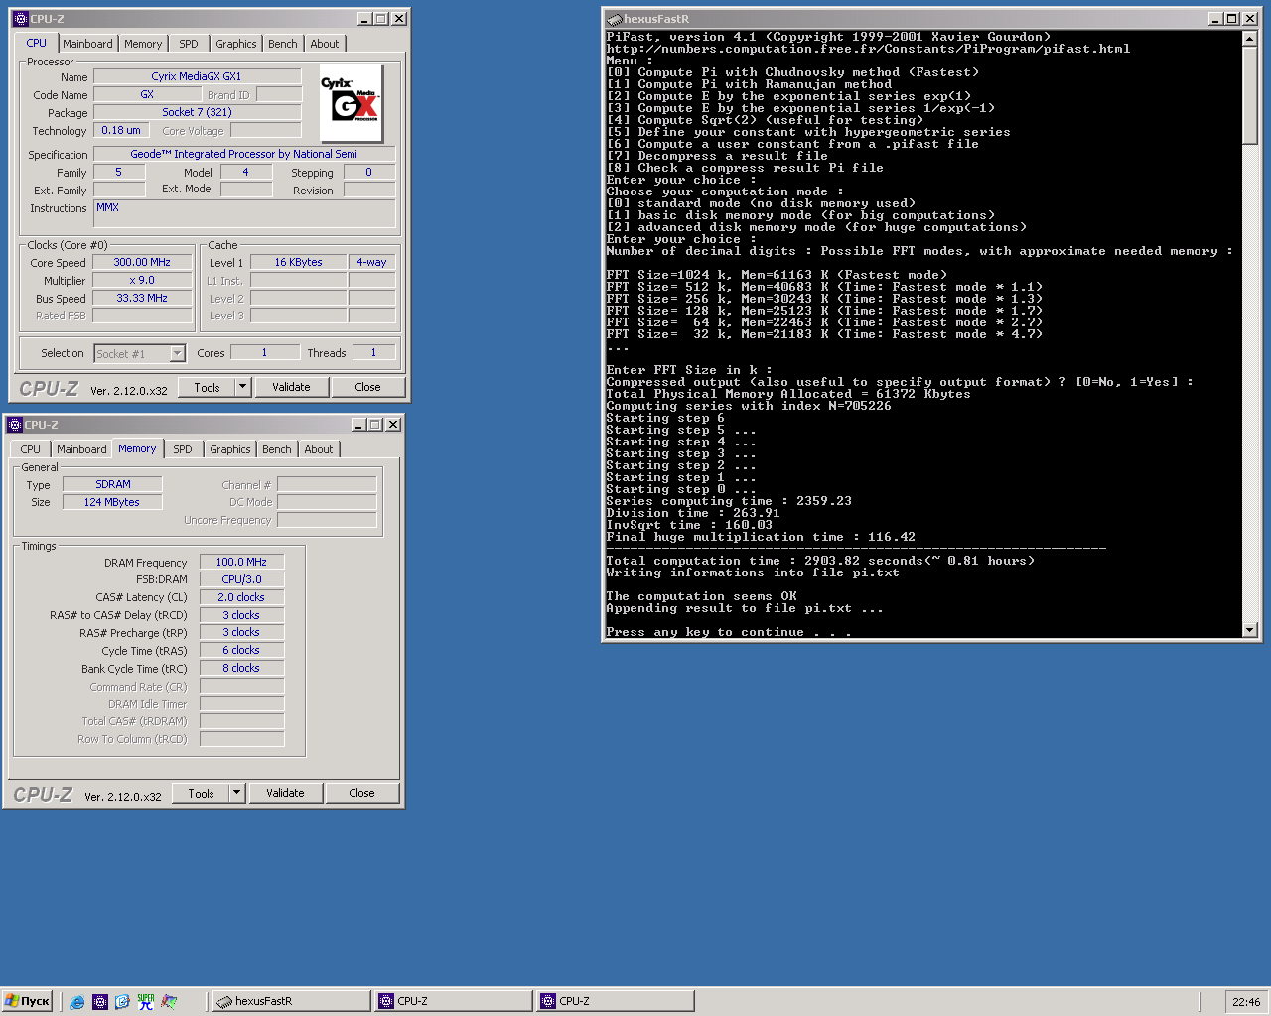The height and width of the screenshot is (1016, 1271).
Task: Open Mainboard tab in CPU-Z memory window
Action: [x=81, y=449]
